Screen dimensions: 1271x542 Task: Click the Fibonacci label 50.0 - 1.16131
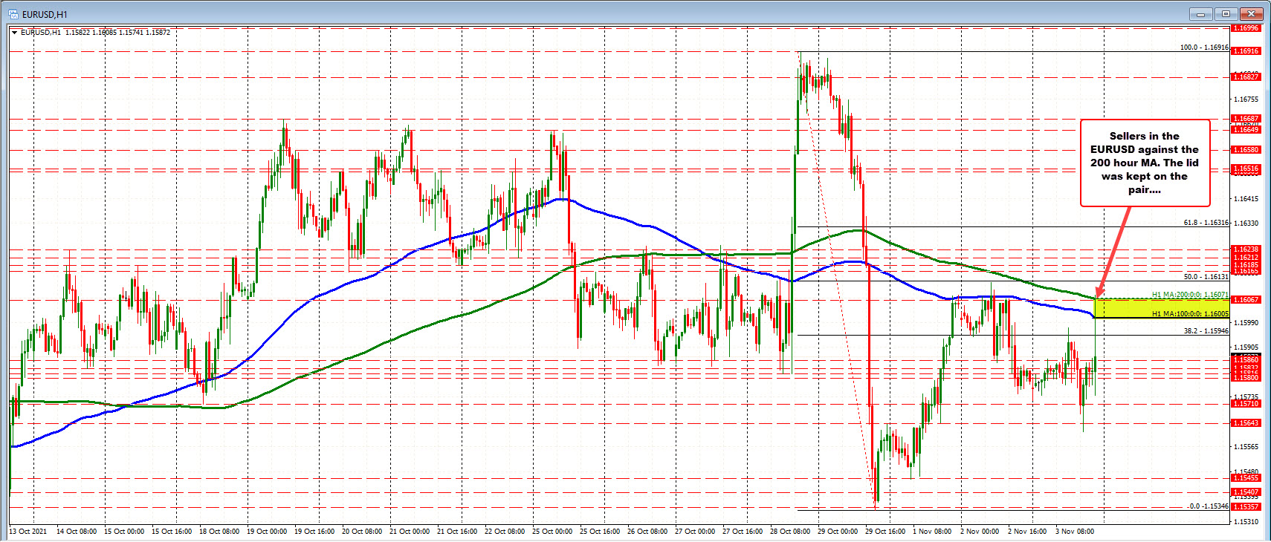(x=1206, y=277)
